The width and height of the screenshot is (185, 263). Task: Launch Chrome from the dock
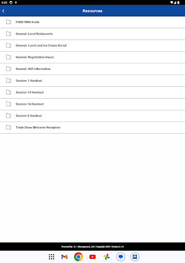click(79, 257)
